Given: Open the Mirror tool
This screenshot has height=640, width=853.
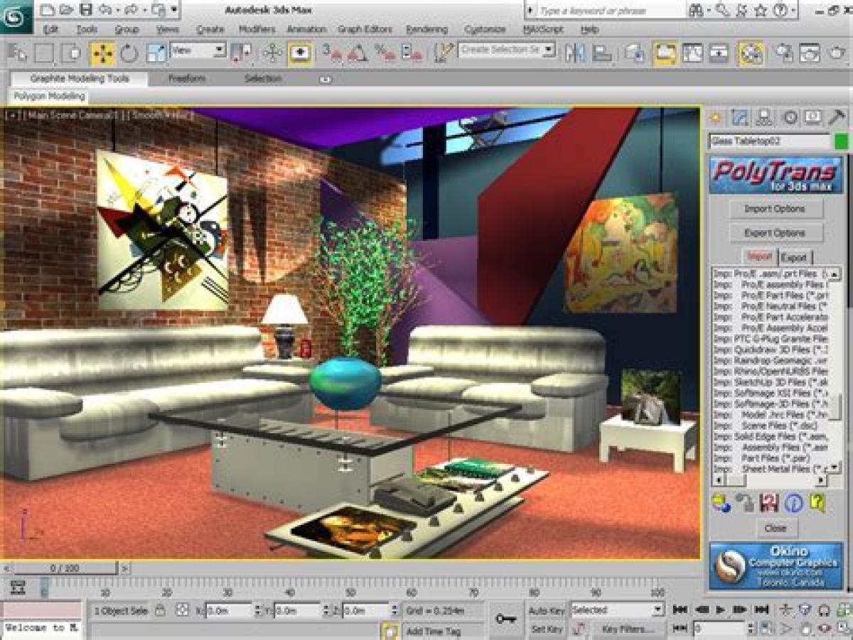Looking at the screenshot, I should click(x=574, y=53).
